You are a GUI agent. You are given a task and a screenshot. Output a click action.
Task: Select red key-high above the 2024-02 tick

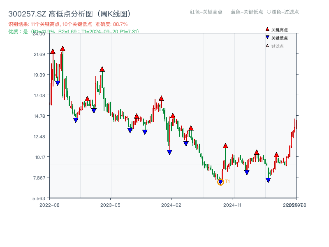173,116
